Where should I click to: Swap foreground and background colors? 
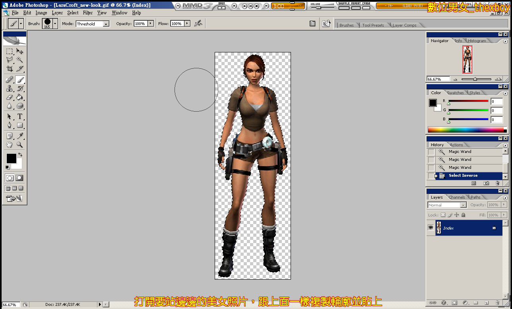[20, 154]
